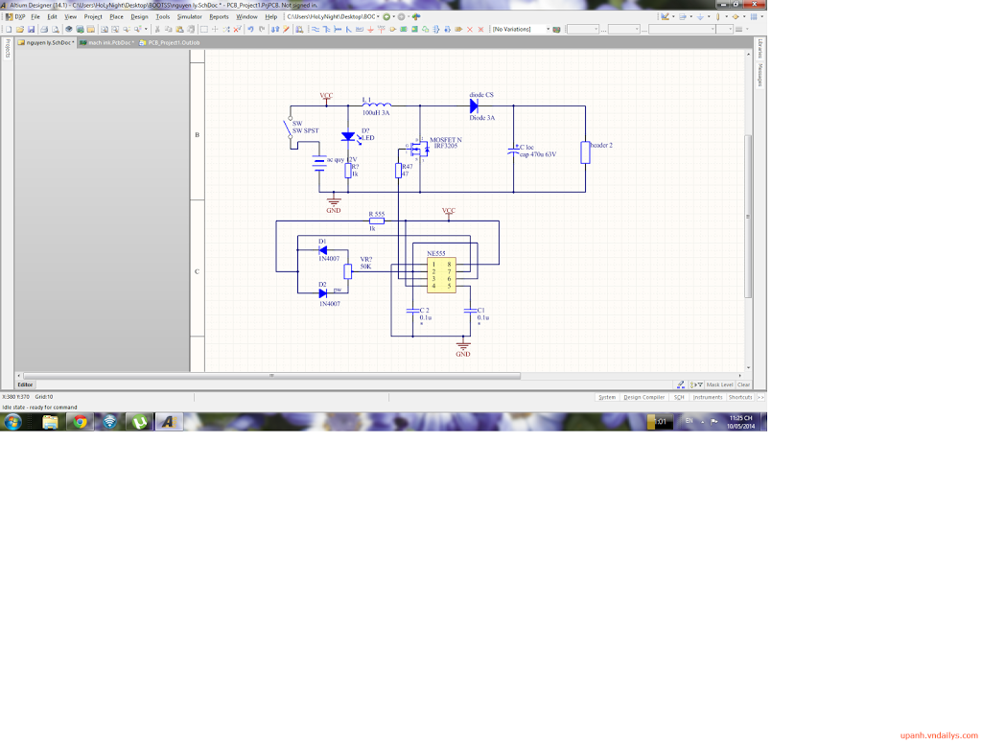Click the redo arrow icon
This screenshot has width=982, height=744.
point(262,30)
